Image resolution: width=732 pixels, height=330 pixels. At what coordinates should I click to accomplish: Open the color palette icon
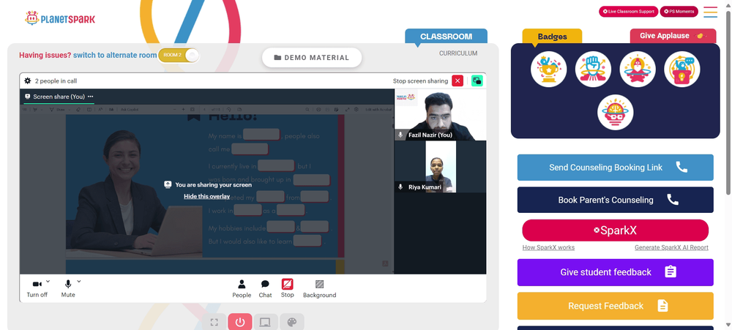pos(292,322)
